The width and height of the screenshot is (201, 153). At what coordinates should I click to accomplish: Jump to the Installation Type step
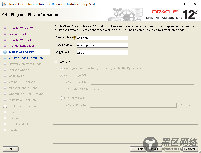(20, 40)
